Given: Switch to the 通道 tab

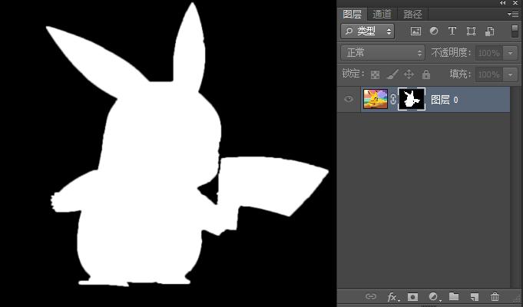Looking at the screenshot, I should [x=382, y=14].
